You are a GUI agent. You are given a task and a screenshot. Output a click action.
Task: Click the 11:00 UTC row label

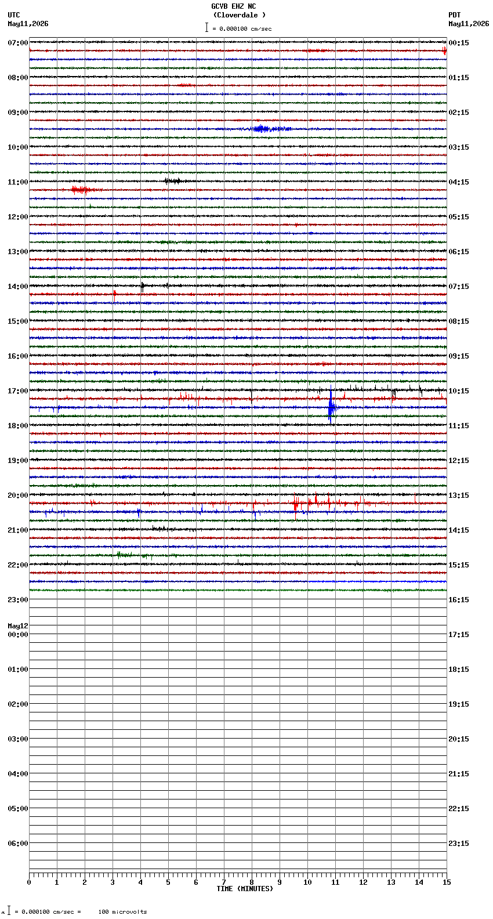(x=18, y=182)
